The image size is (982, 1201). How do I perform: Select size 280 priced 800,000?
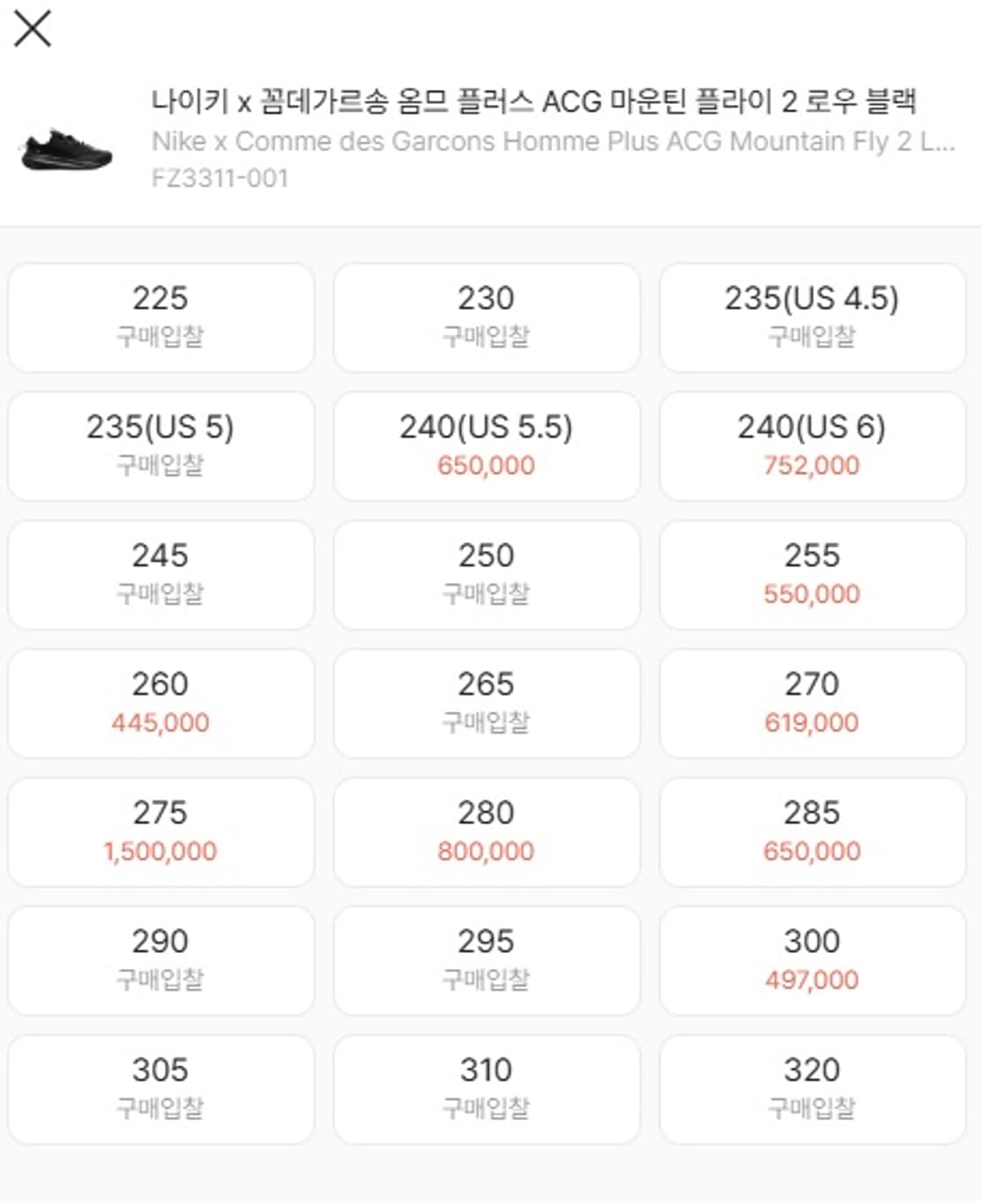486,831
